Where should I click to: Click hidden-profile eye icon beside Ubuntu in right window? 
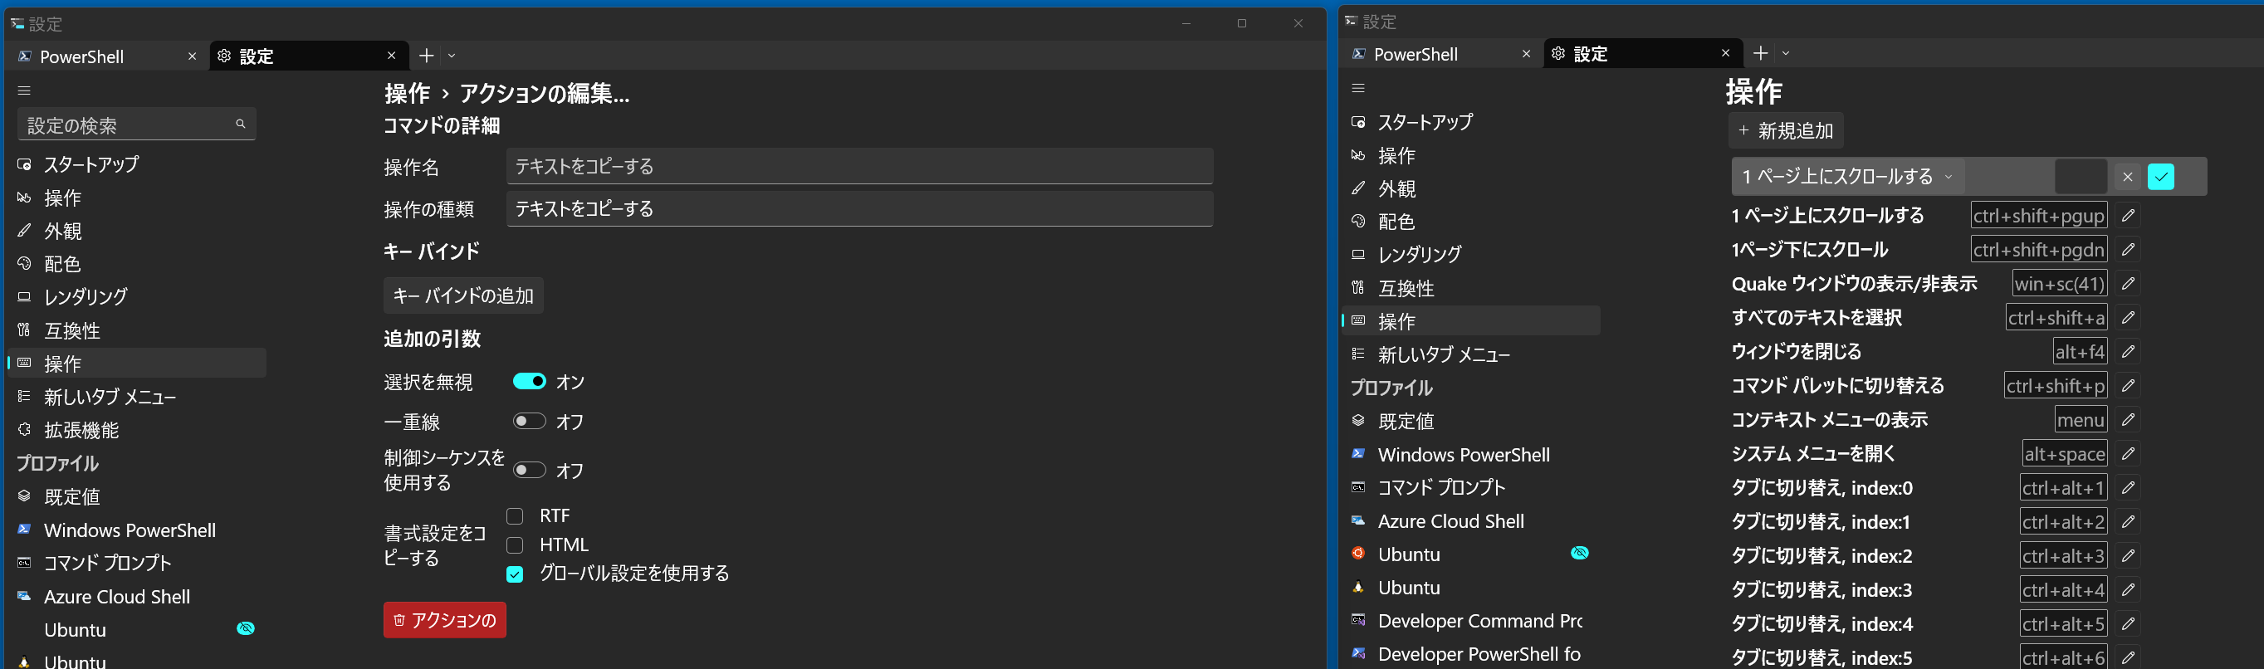click(1579, 553)
